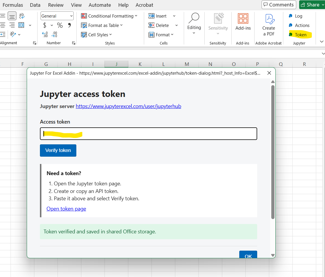Image resolution: width=325 pixels, height=277 pixels.
Task: Click align right icon
Action: tap(12, 25)
